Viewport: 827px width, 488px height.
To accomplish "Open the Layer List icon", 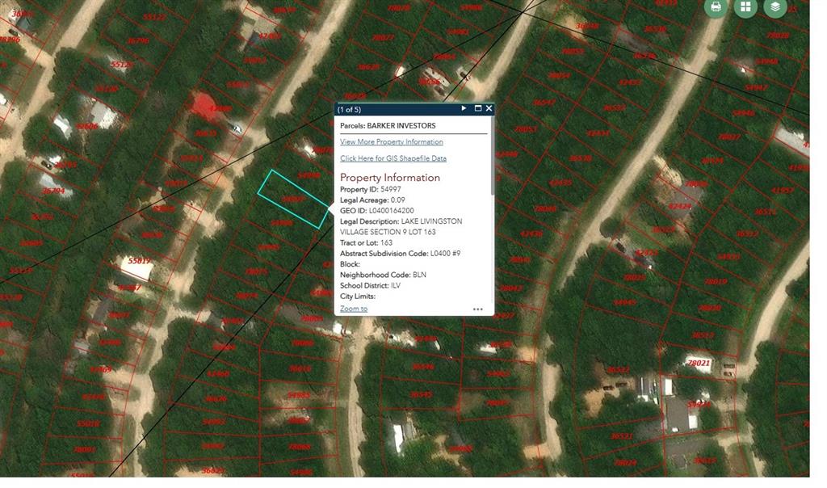I will coord(775,7).
